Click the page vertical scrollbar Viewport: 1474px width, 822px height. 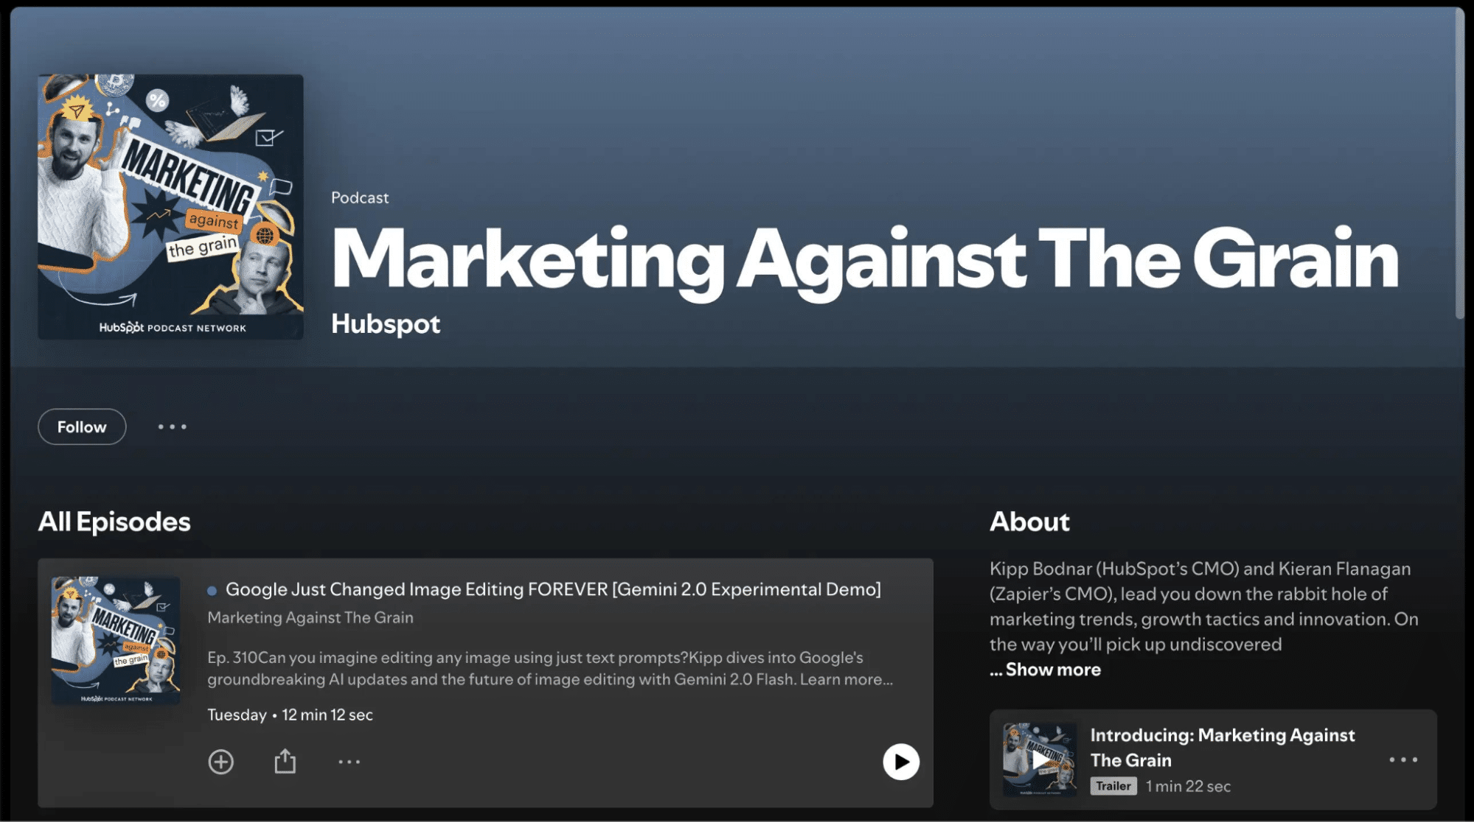click(x=1459, y=164)
